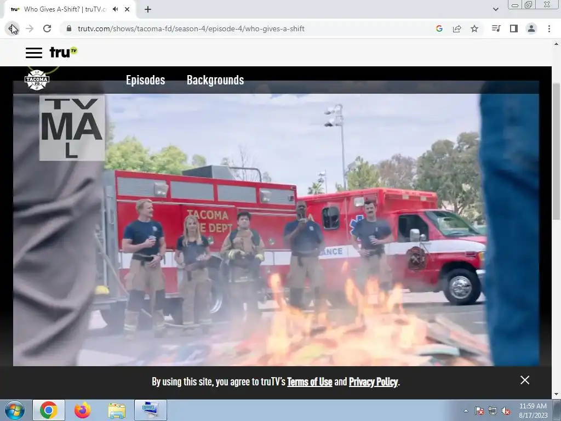Click the Tacoma FD show badge logo
561x421 pixels.
point(37,80)
